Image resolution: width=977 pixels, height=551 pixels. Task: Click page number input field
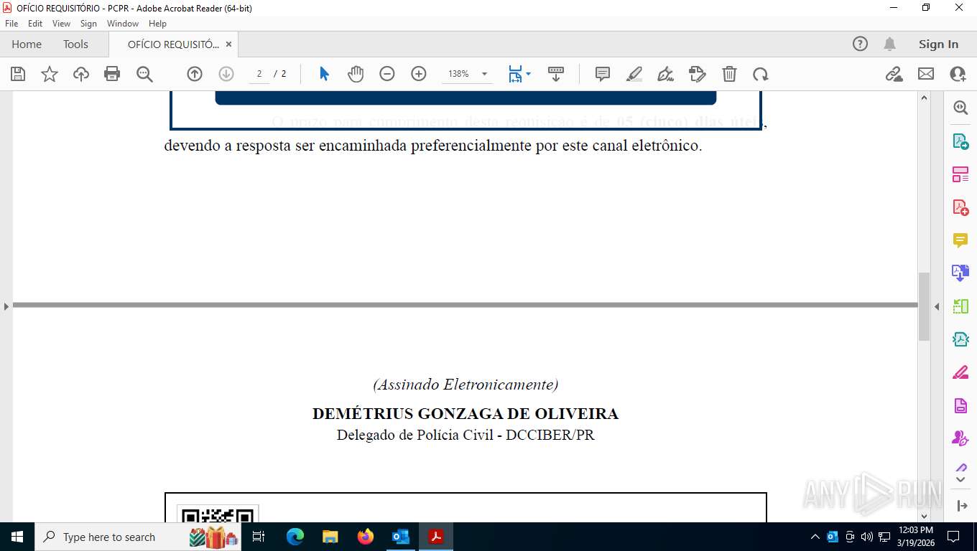point(259,74)
